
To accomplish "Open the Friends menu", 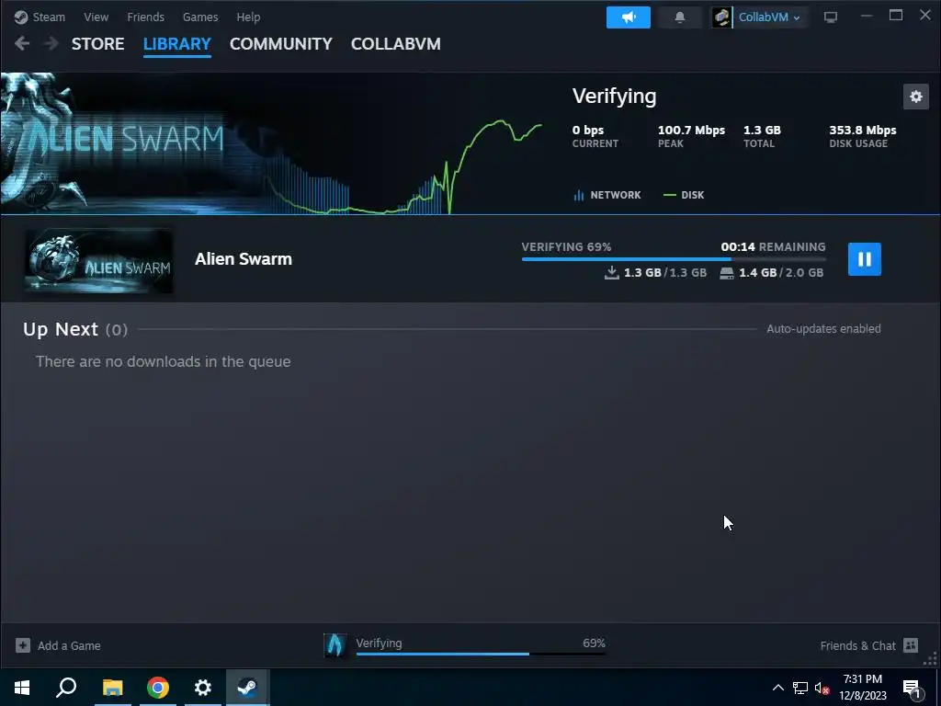I will [x=145, y=17].
